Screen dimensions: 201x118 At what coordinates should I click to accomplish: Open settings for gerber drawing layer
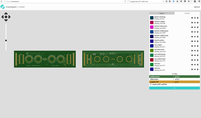(x=192, y=18)
